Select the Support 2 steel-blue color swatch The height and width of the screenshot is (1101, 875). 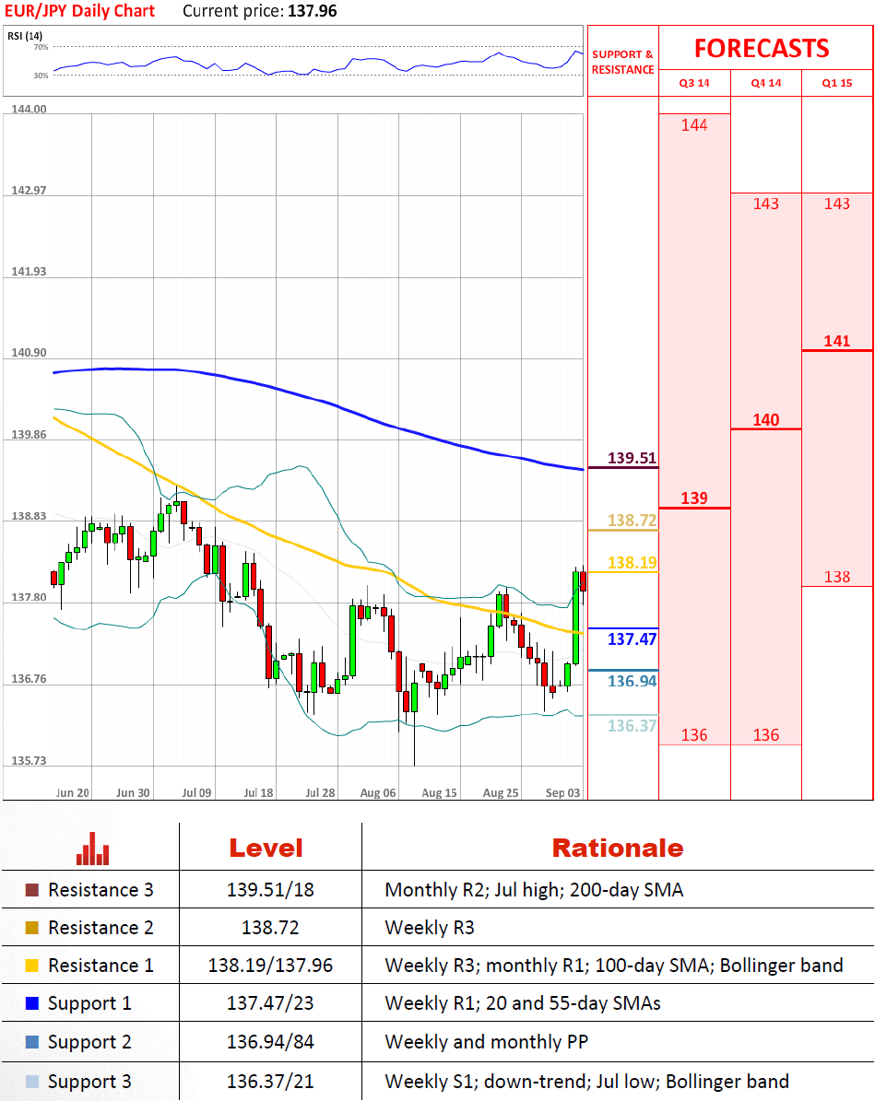(31, 1042)
